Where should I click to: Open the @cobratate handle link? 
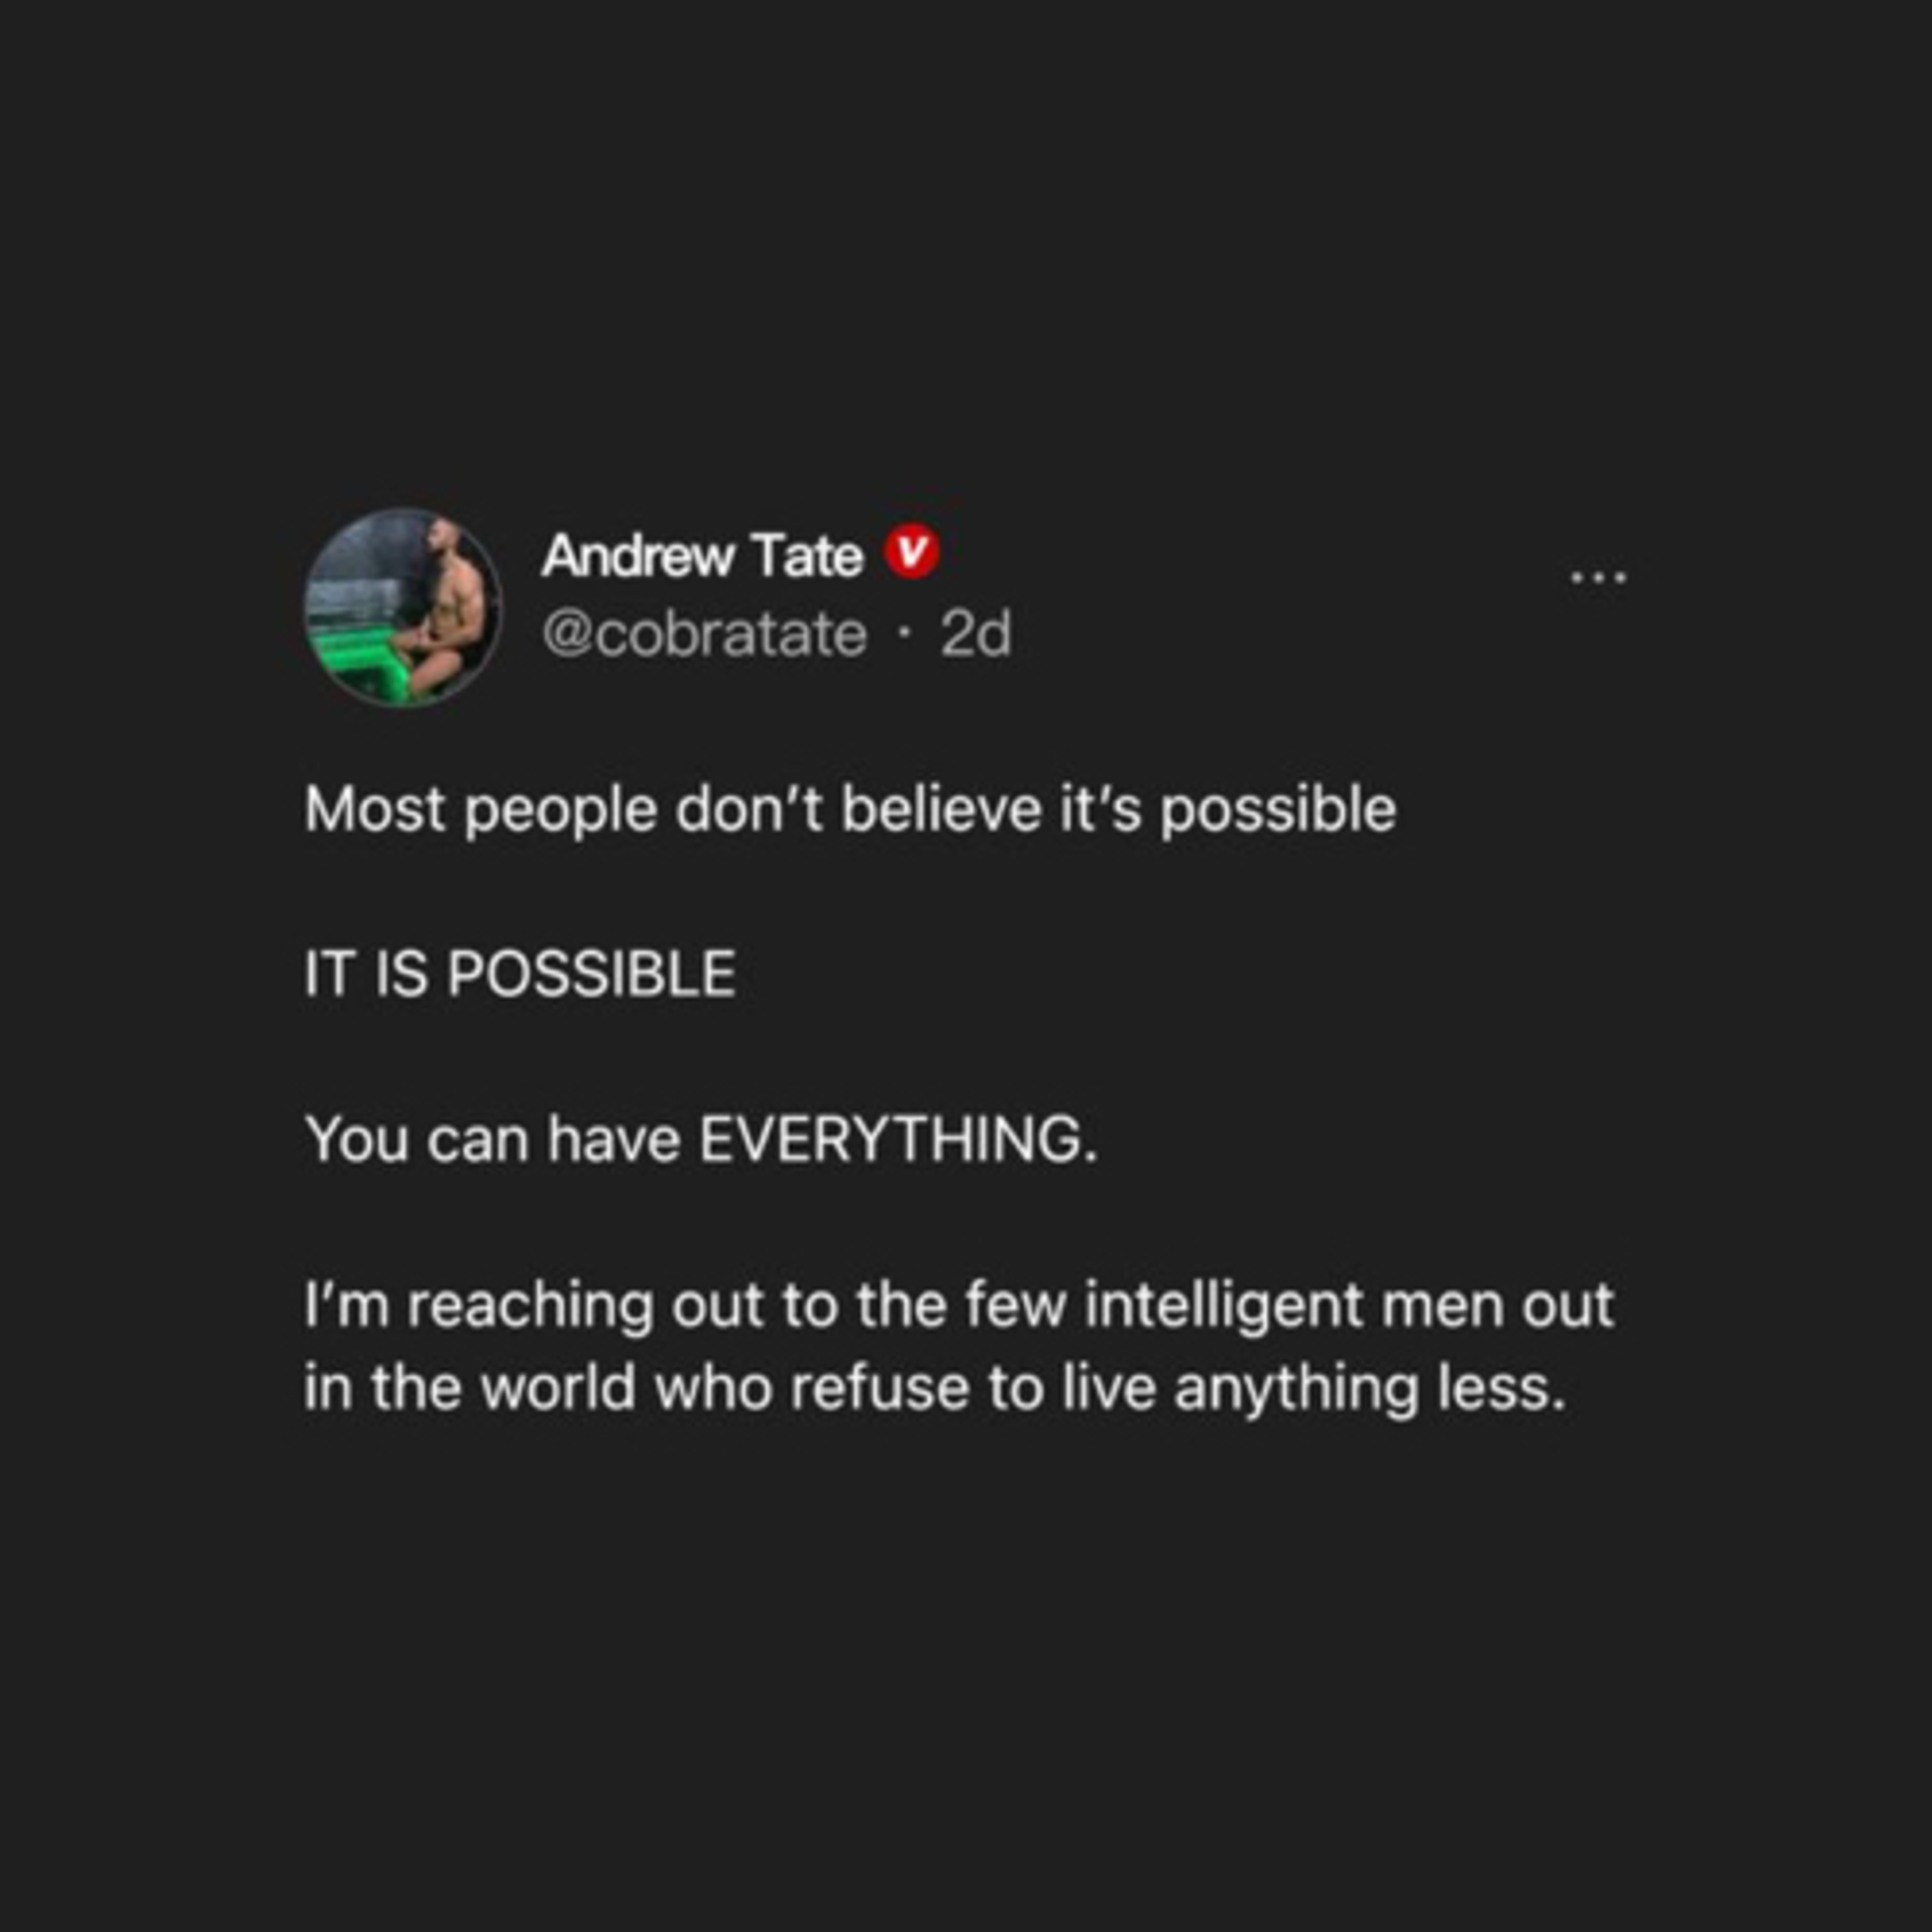705,634
